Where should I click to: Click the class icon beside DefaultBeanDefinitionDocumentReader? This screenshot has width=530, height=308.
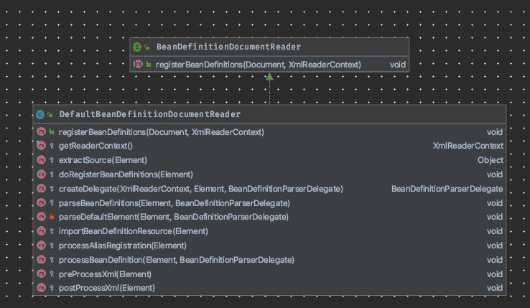coord(40,114)
